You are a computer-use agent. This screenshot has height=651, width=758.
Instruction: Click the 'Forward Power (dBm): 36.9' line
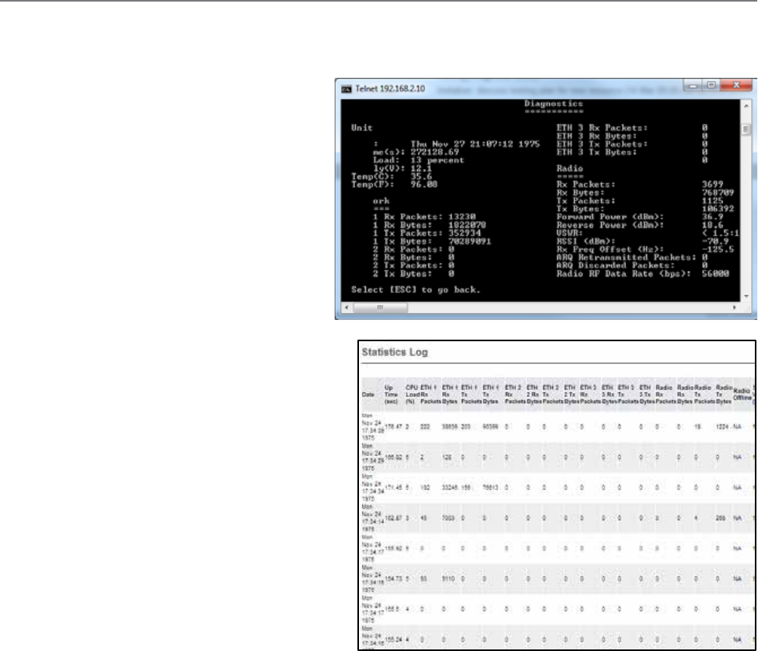click(640, 217)
